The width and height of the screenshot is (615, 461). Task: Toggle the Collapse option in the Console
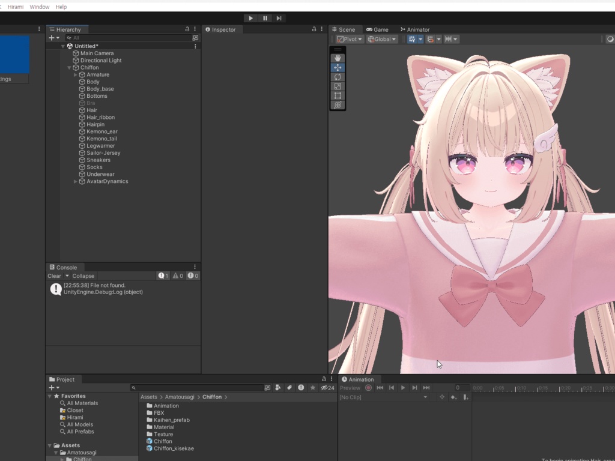pyautogui.click(x=83, y=276)
